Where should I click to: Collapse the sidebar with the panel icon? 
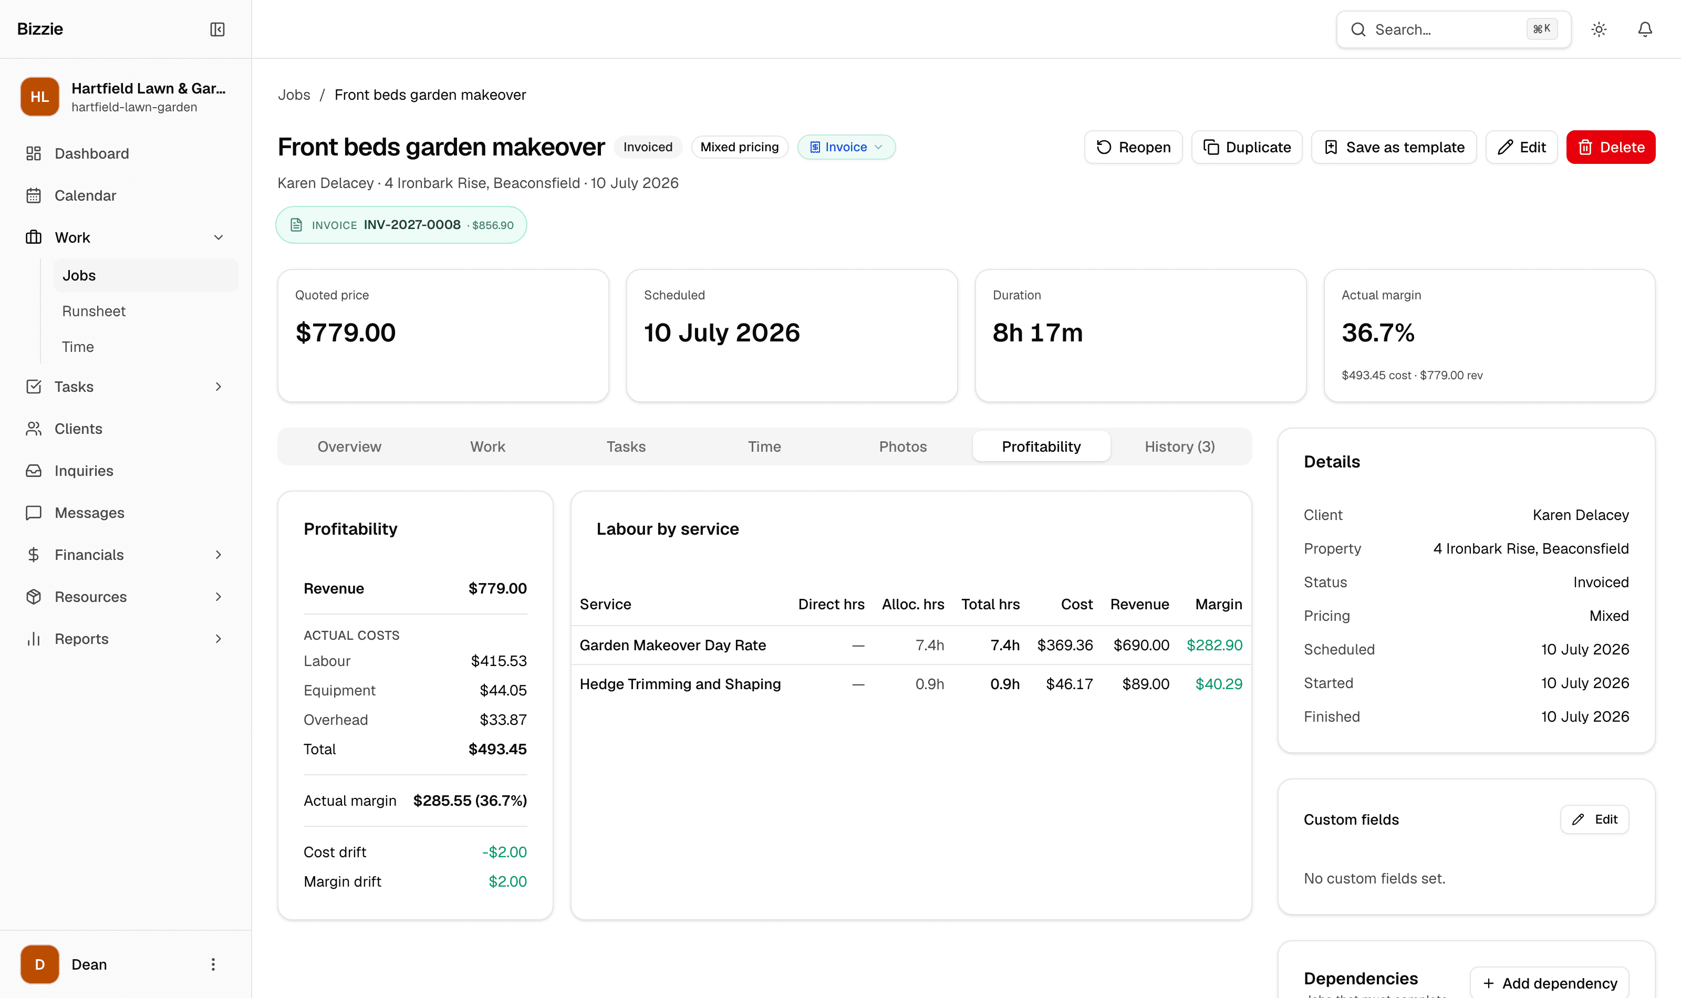217,29
